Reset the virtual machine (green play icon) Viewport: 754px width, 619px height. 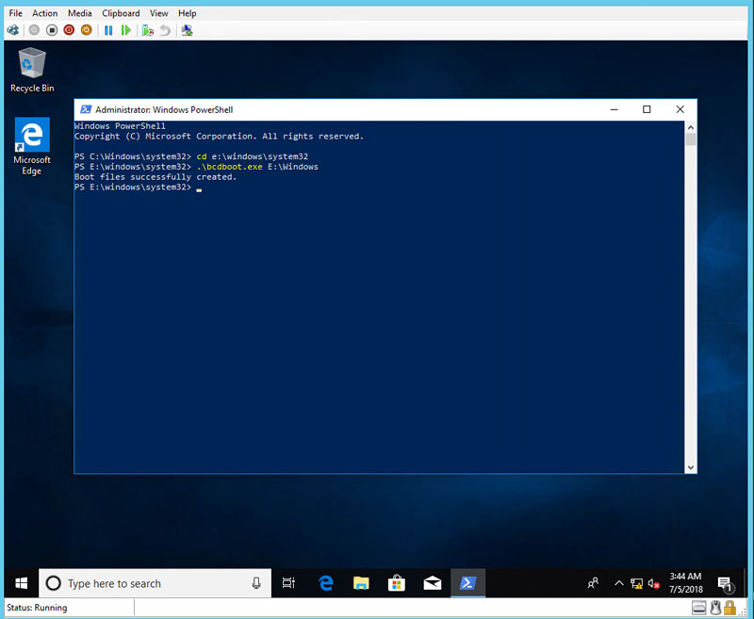pos(126,30)
